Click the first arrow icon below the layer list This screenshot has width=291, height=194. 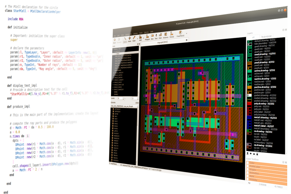pos(248,153)
